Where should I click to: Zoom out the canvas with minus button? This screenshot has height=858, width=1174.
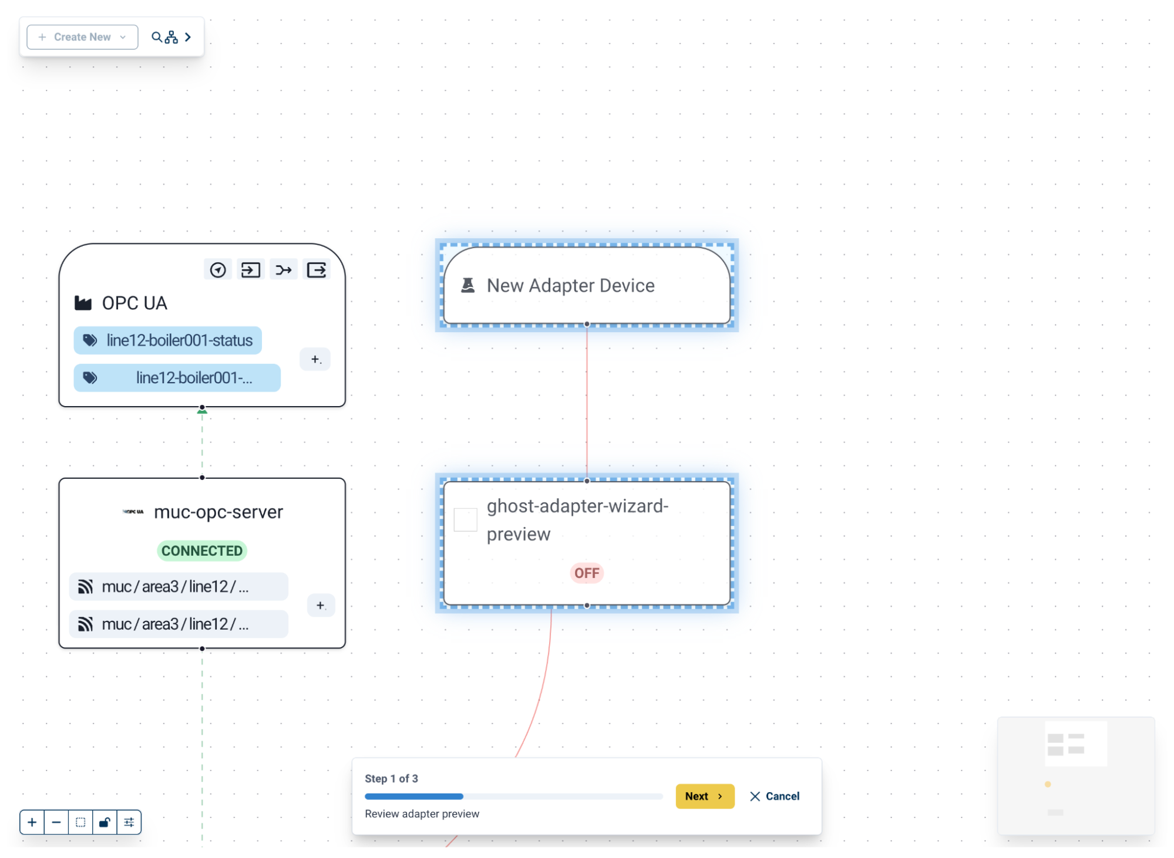pos(56,822)
